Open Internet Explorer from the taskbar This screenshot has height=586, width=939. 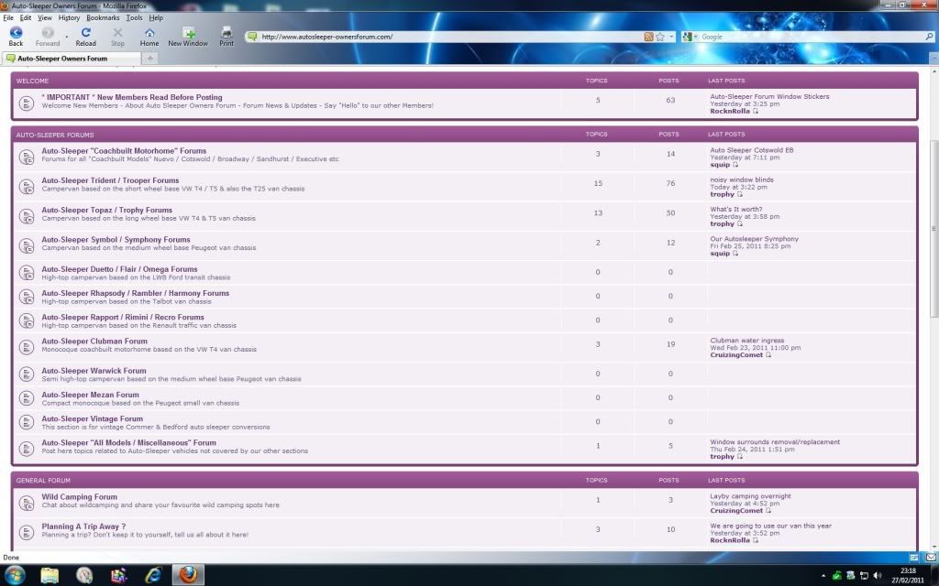coord(153,574)
